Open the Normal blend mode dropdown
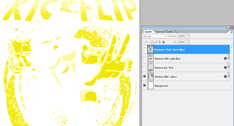The width and height of the screenshot is (234, 126). tap(154, 36)
